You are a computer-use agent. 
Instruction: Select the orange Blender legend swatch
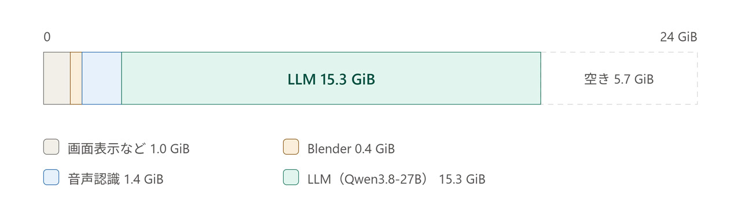291,147
